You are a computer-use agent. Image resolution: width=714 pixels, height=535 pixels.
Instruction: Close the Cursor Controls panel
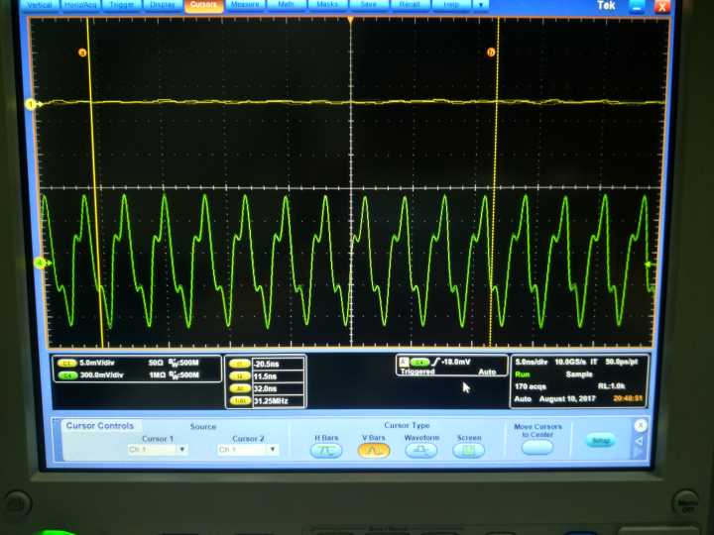coord(641,425)
